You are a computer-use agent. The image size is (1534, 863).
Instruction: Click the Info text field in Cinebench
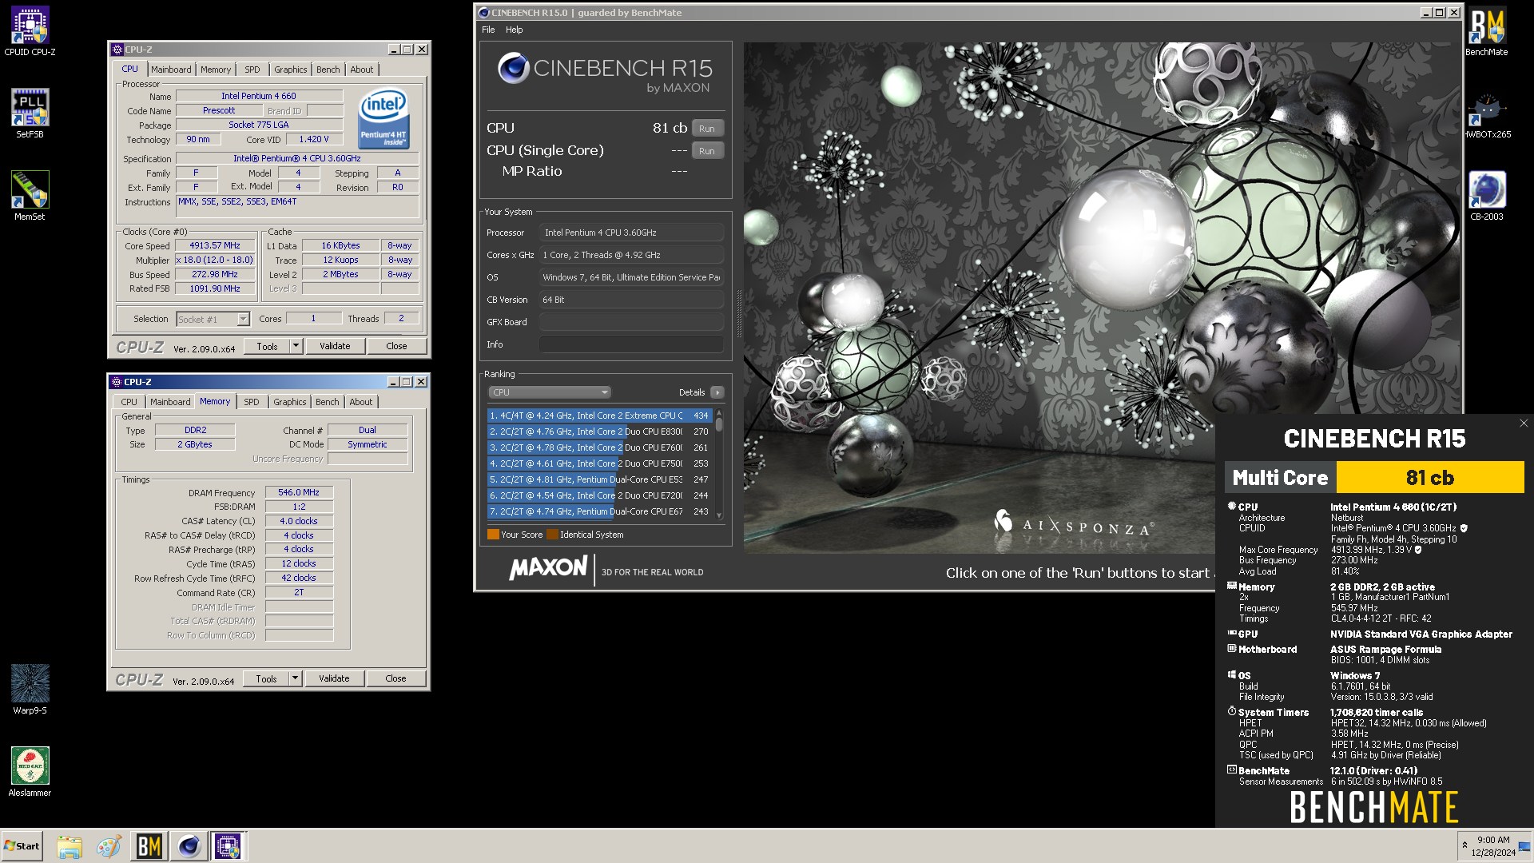[x=631, y=344]
